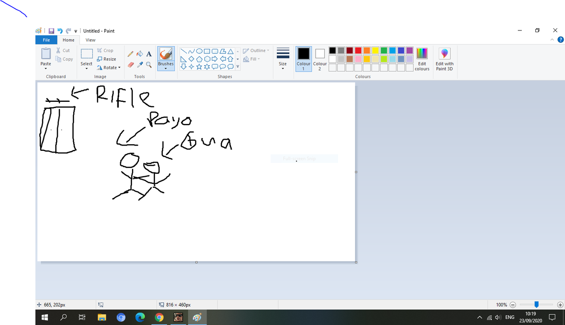
Task: Choose the Six-point star shape
Action: [207, 67]
